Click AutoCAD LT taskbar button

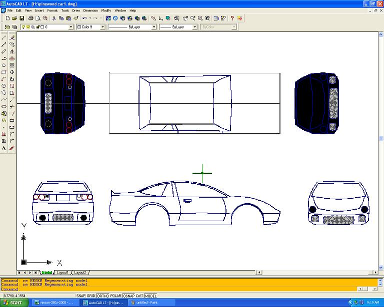coord(104,303)
